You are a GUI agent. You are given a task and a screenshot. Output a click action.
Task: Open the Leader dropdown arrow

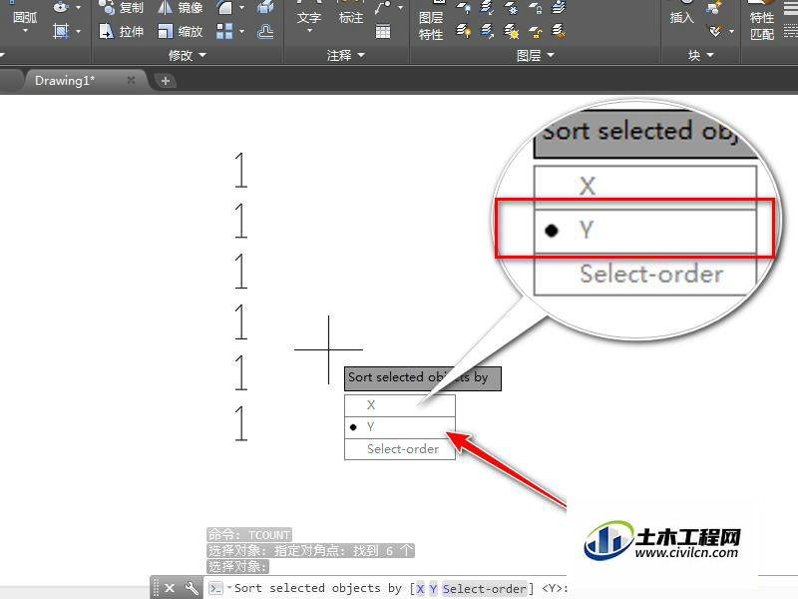pos(401,7)
